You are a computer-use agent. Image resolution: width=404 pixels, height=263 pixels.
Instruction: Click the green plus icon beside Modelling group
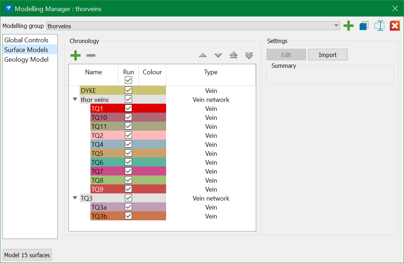pyautogui.click(x=348, y=26)
